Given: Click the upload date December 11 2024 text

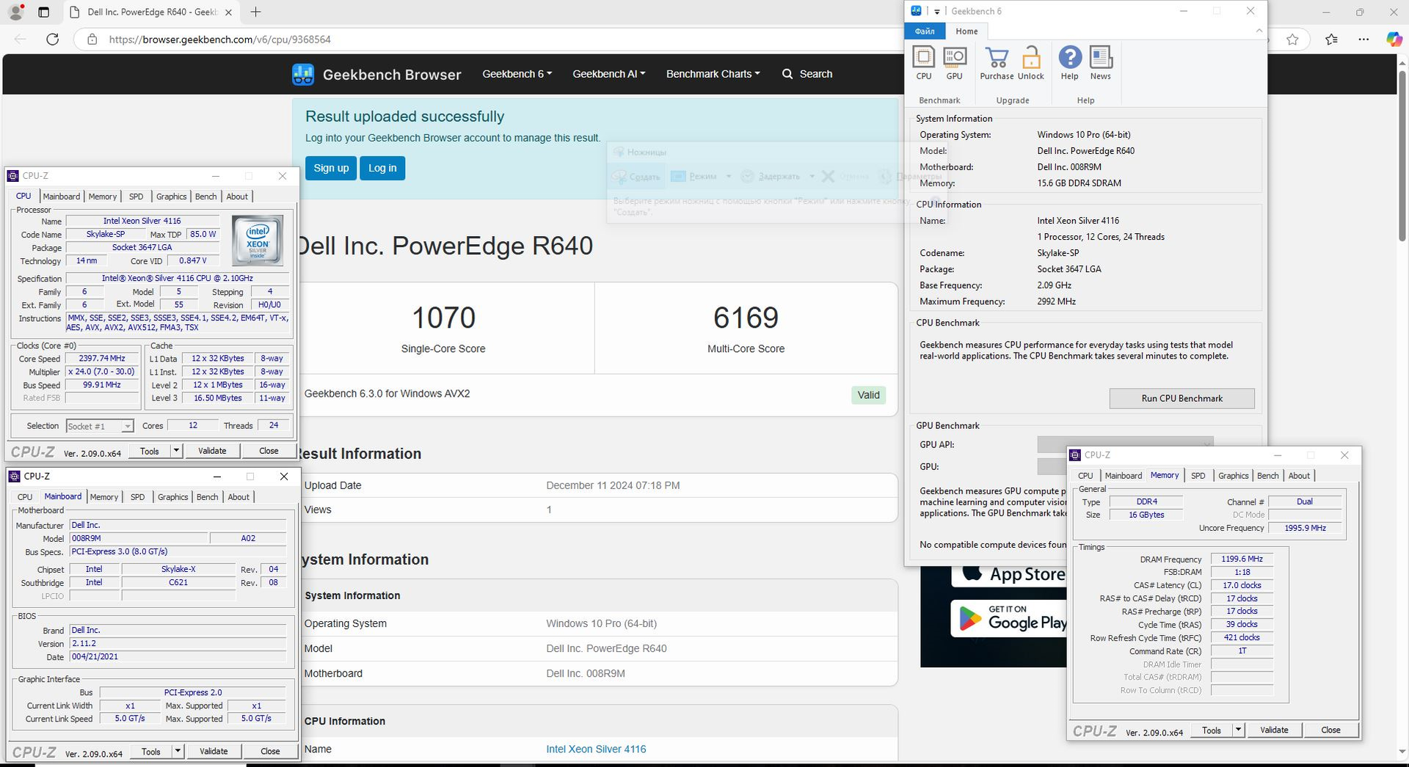Looking at the screenshot, I should tap(613, 485).
